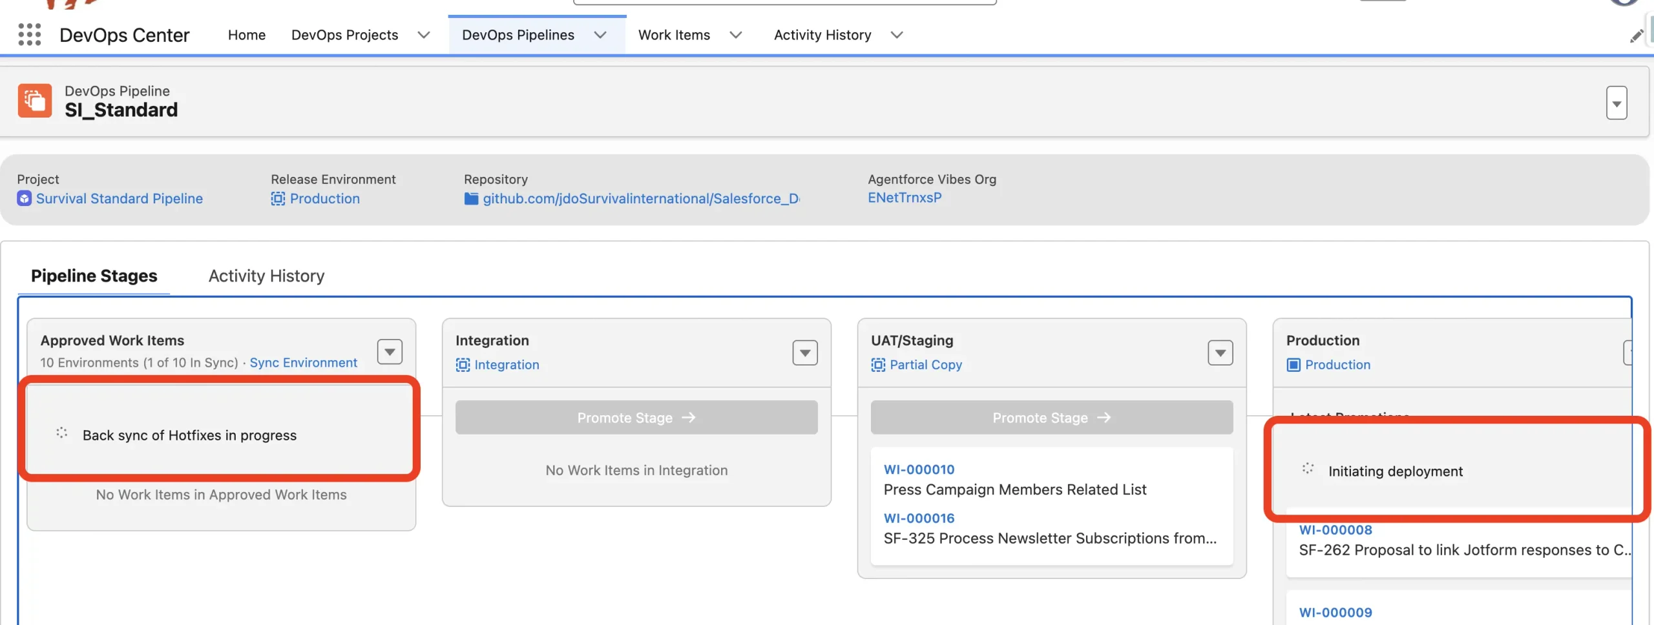Open work item WI-000009
The image size is (1654, 625).
(1335, 612)
